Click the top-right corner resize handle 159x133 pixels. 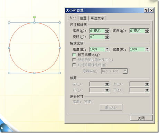(60, 23)
